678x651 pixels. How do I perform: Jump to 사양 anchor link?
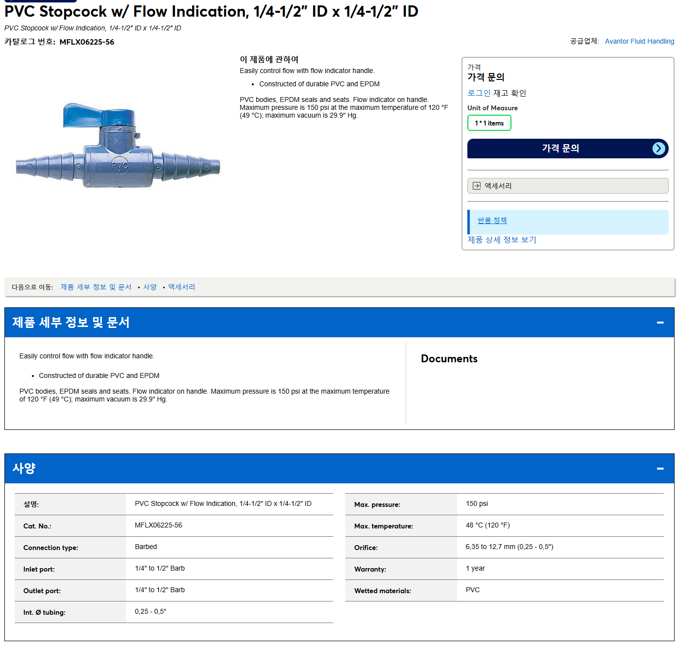150,287
